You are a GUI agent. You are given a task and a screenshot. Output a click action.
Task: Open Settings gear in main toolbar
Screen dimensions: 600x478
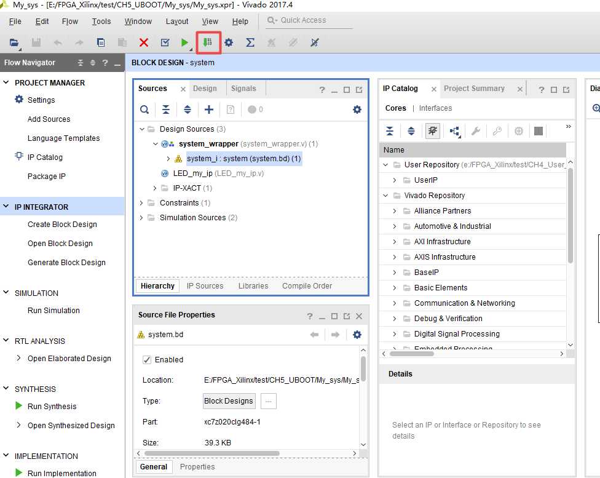229,42
